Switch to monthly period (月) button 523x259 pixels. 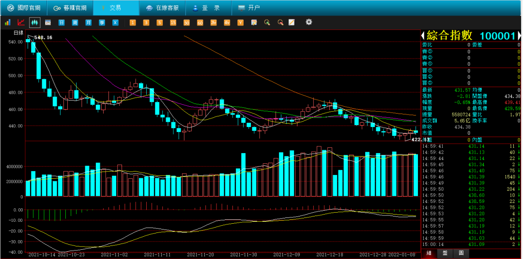[x=88, y=23]
